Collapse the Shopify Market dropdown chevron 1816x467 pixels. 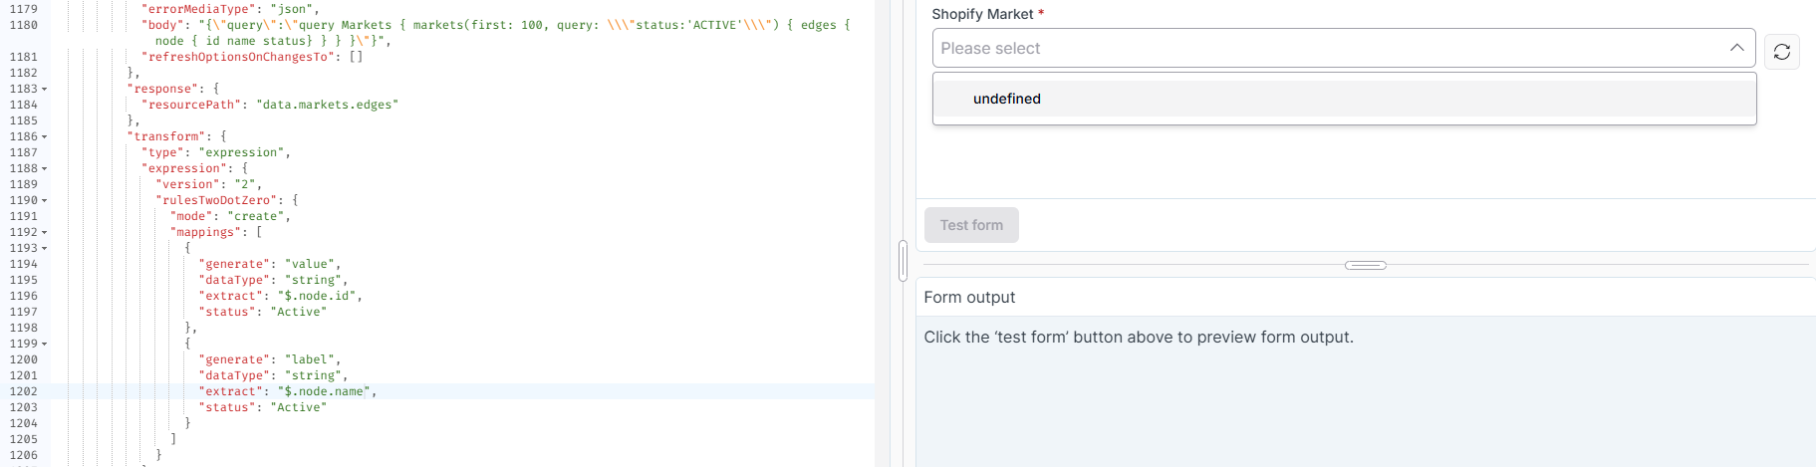tap(1736, 48)
